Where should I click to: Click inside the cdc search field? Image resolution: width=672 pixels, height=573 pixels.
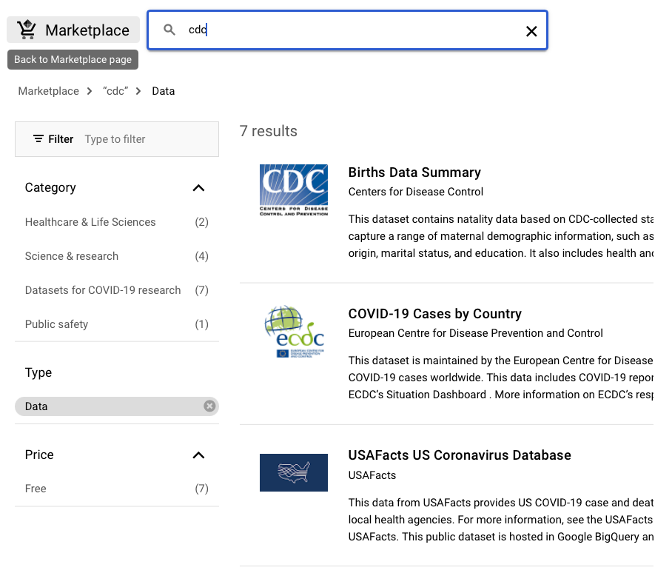click(347, 30)
